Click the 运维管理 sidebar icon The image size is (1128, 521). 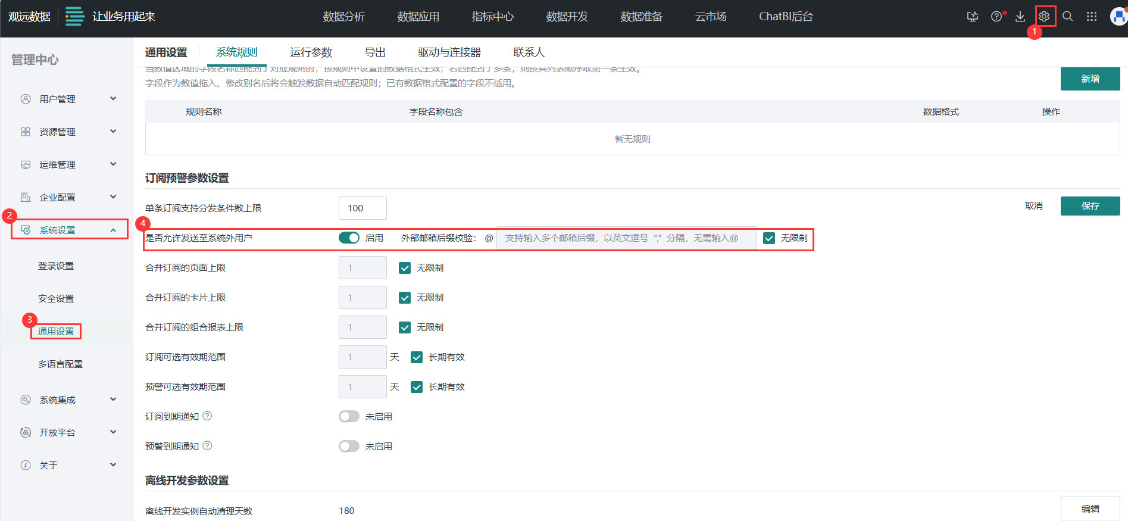tap(26, 164)
